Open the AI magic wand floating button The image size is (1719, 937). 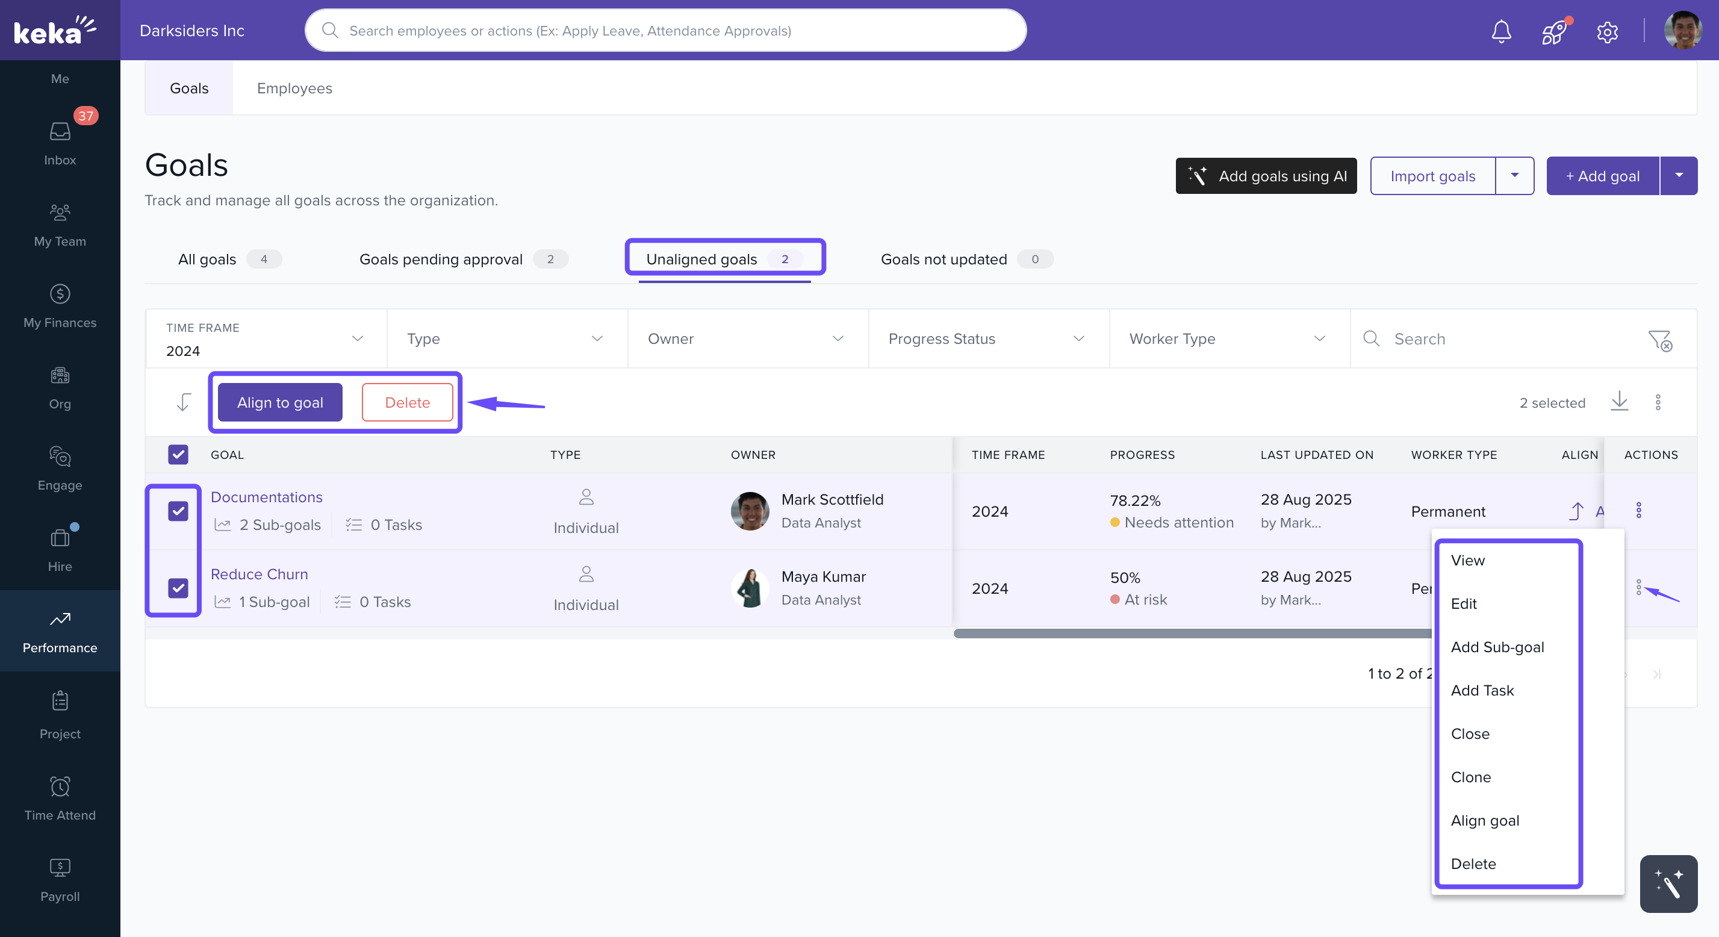pyautogui.click(x=1668, y=883)
